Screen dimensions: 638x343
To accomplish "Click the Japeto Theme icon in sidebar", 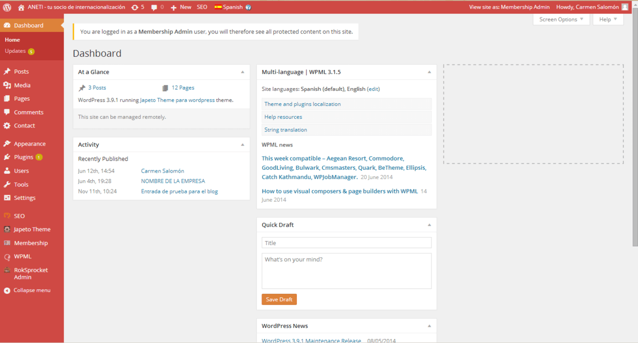I will click(7, 229).
